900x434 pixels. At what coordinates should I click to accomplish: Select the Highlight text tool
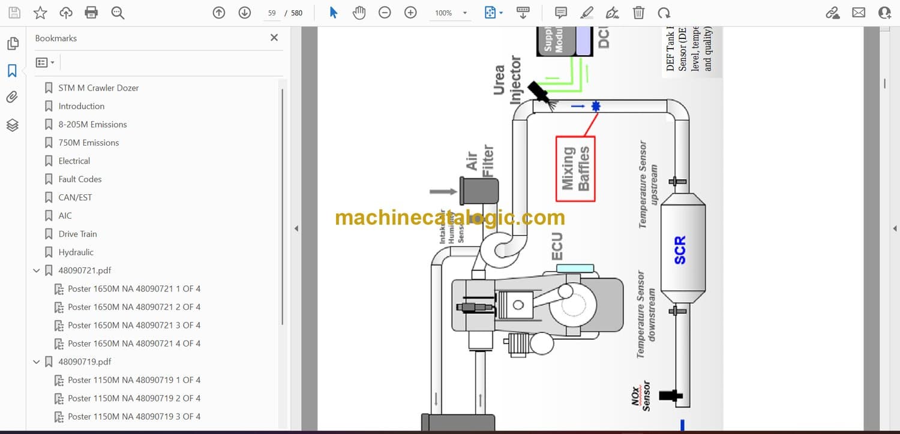tap(587, 13)
